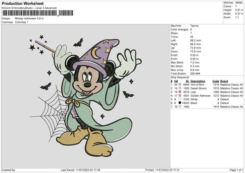Click the Stop Sequence heading

[180, 77]
